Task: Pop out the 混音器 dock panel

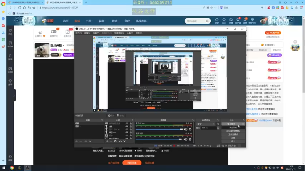Action: coord(193,120)
